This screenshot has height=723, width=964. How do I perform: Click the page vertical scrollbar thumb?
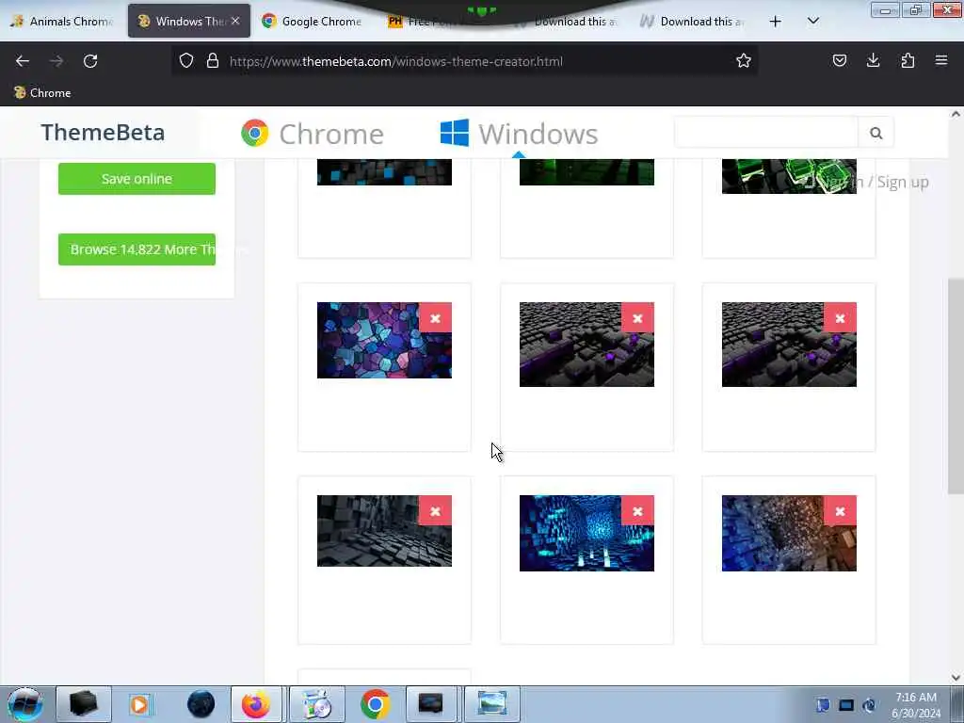[956, 385]
